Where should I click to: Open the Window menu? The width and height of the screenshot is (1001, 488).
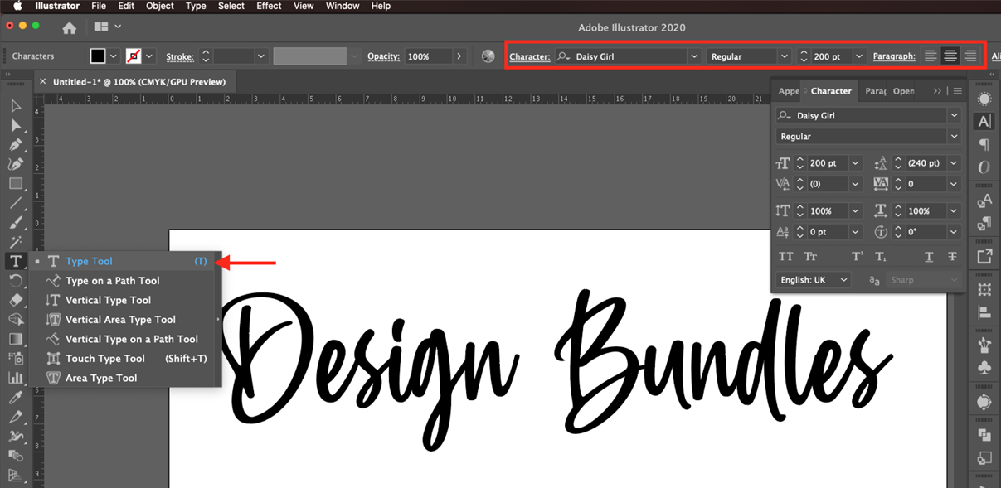click(343, 6)
